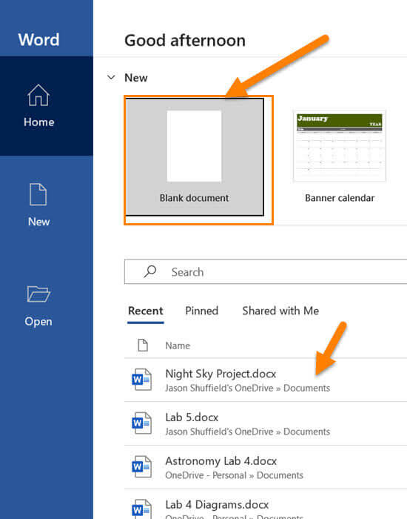Switch to the Pinned tab

[201, 311]
